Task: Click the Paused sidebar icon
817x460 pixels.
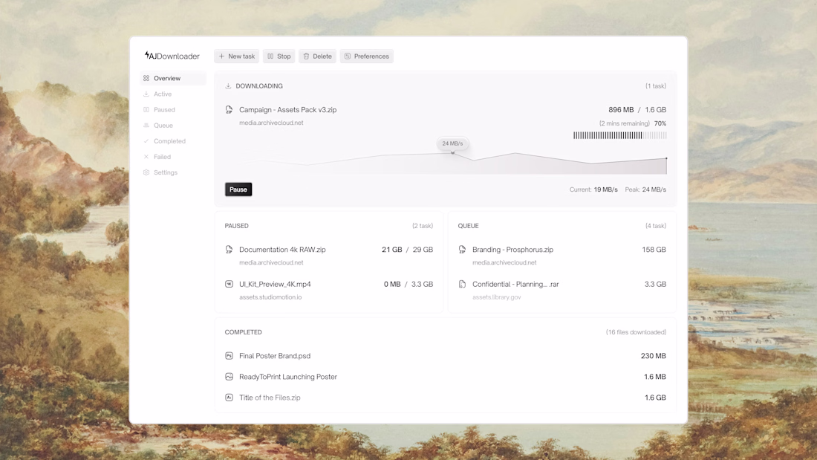Action: pyautogui.click(x=146, y=109)
